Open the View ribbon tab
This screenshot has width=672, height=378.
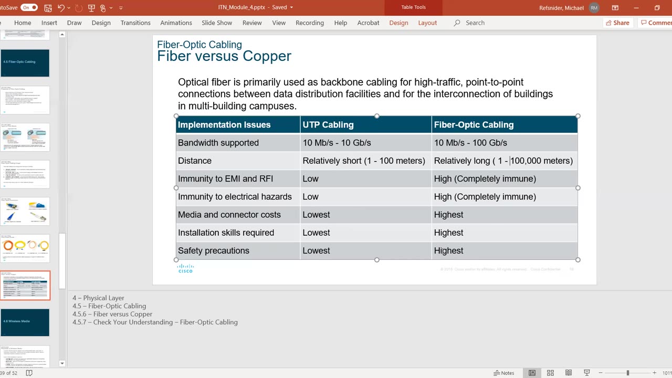click(x=279, y=23)
